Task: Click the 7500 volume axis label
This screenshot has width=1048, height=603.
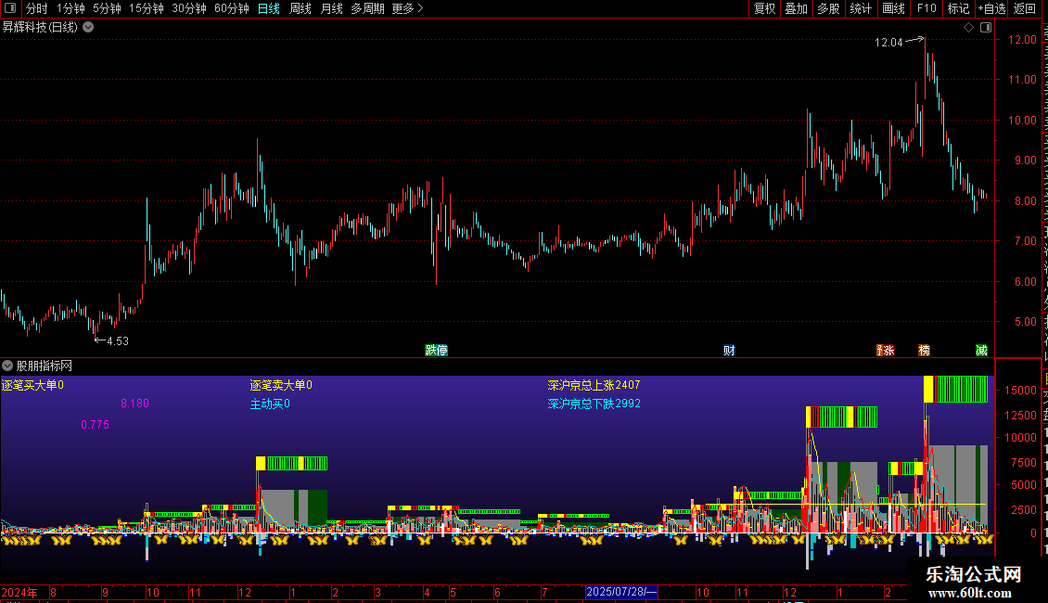Action: (1023, 463)
